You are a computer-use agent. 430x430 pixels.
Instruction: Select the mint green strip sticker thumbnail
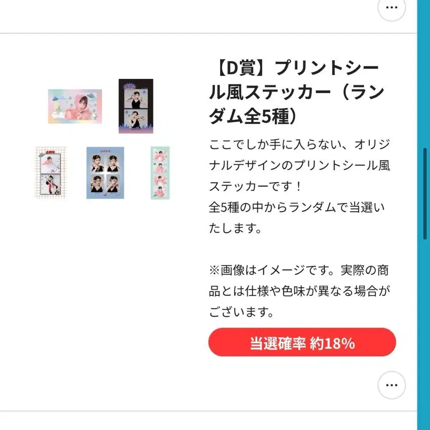tap(160, 173)
